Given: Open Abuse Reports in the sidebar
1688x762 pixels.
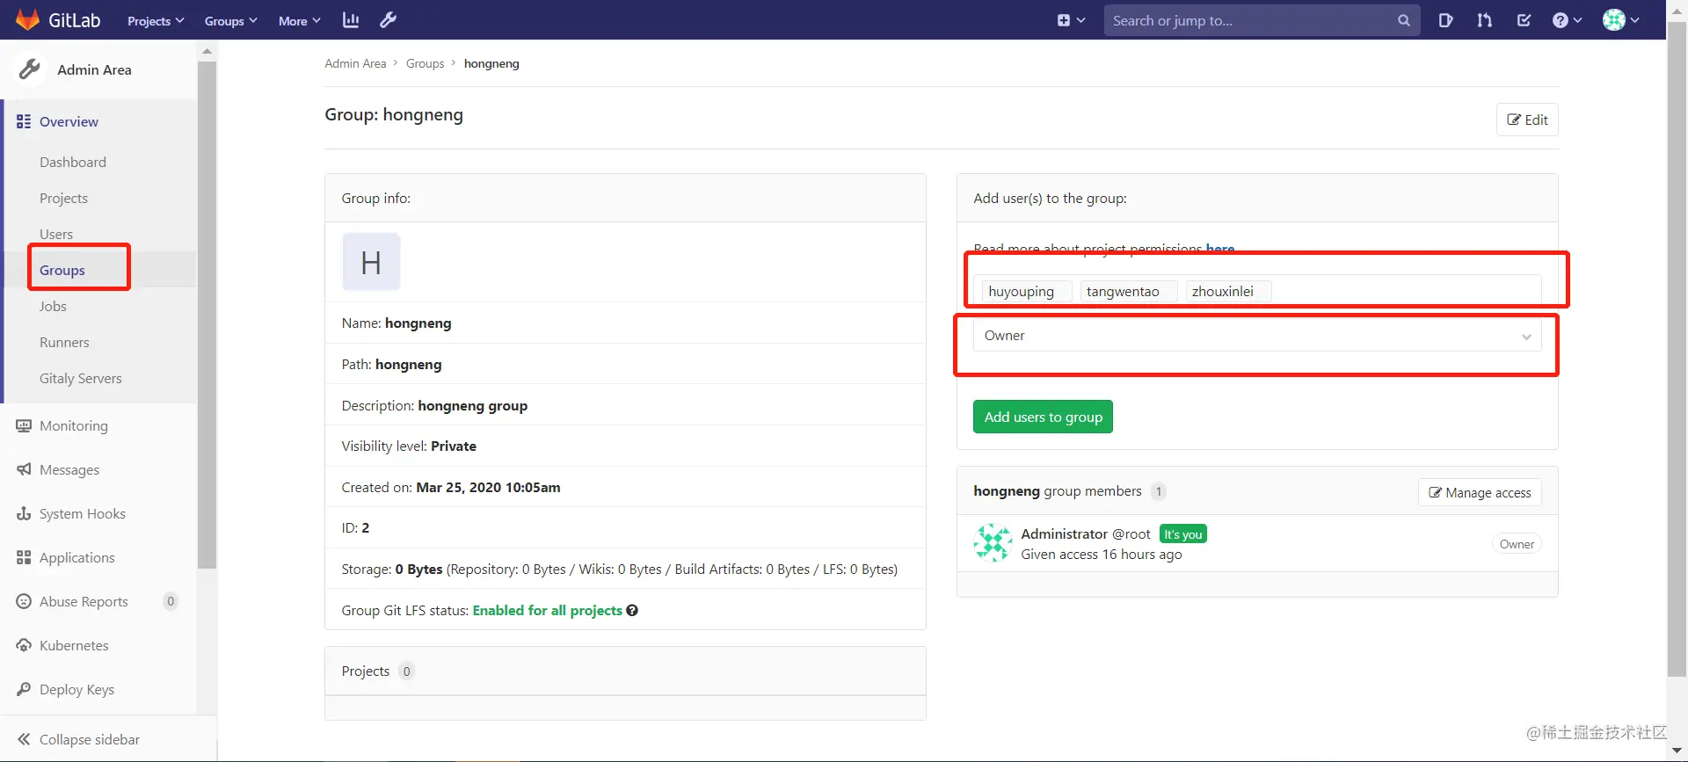Looking at the screenshot, I should coord(84,601).
